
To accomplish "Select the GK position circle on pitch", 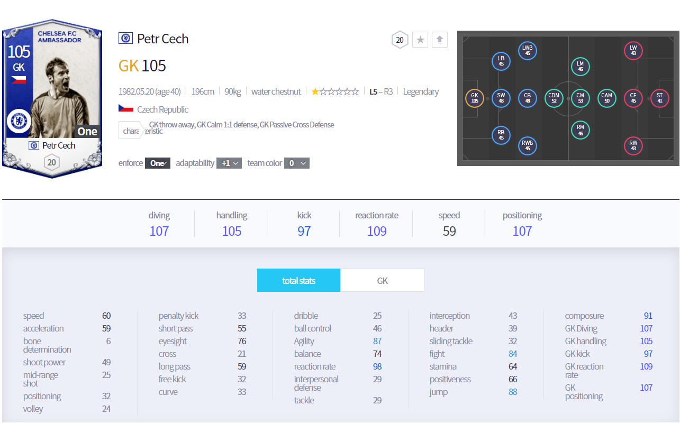I will [474, 98].
